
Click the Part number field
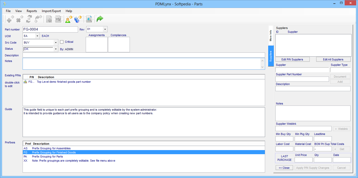[x=50, y=29]
